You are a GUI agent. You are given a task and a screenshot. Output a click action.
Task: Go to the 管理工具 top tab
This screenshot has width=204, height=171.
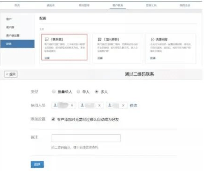(x=151, y=5)
